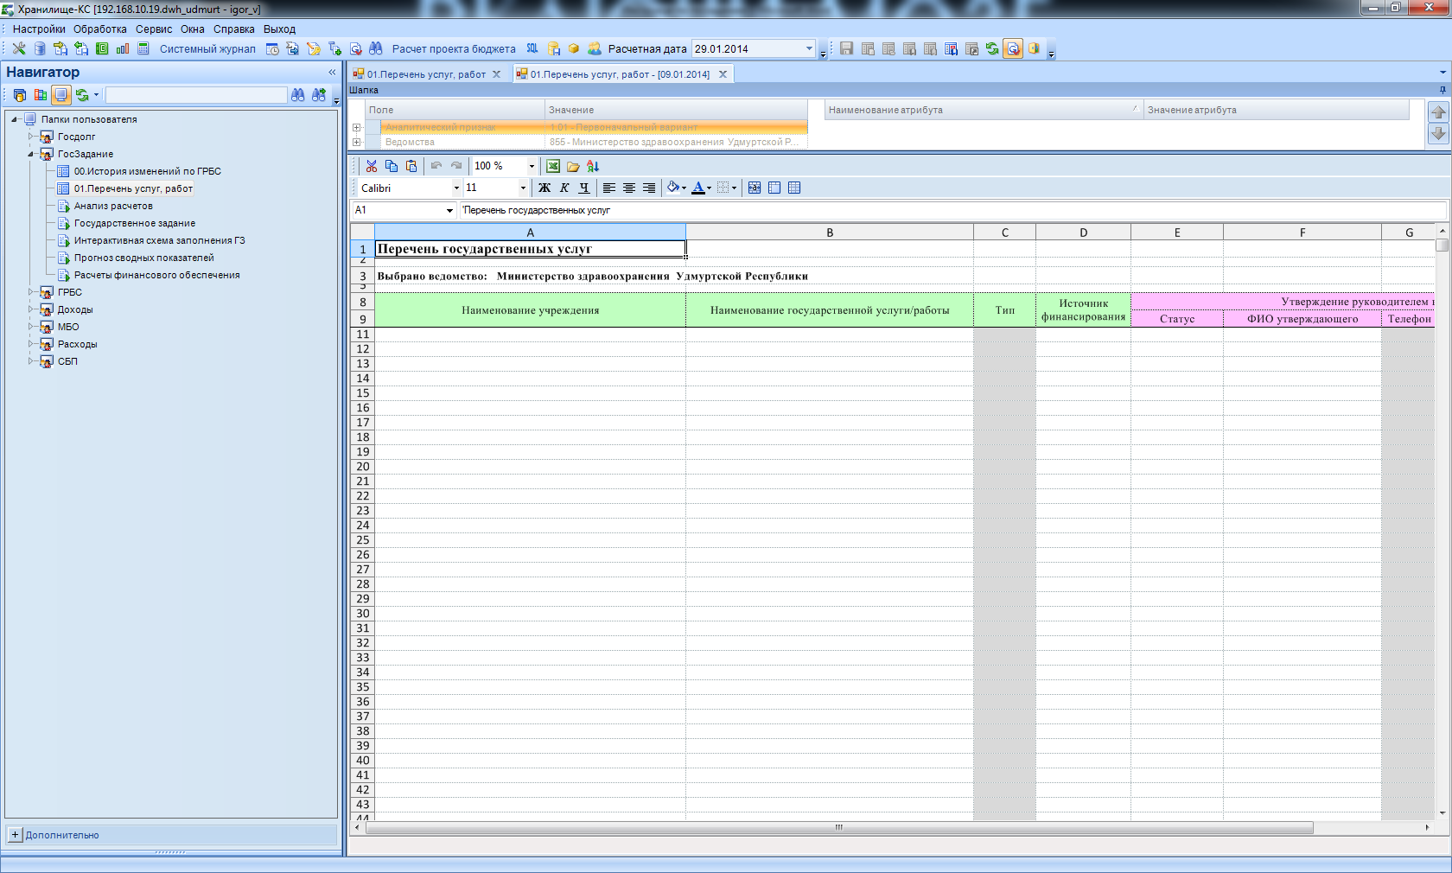Switch to first 01.Перечень услуг, работ tab

(x=426, y=74)
